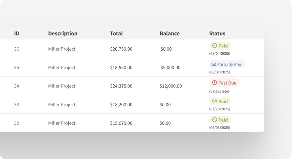Click the $5,000.00 balance amount
Image resolution: width=292 pixels, height=159 pixels.
[x=170, y=68]
